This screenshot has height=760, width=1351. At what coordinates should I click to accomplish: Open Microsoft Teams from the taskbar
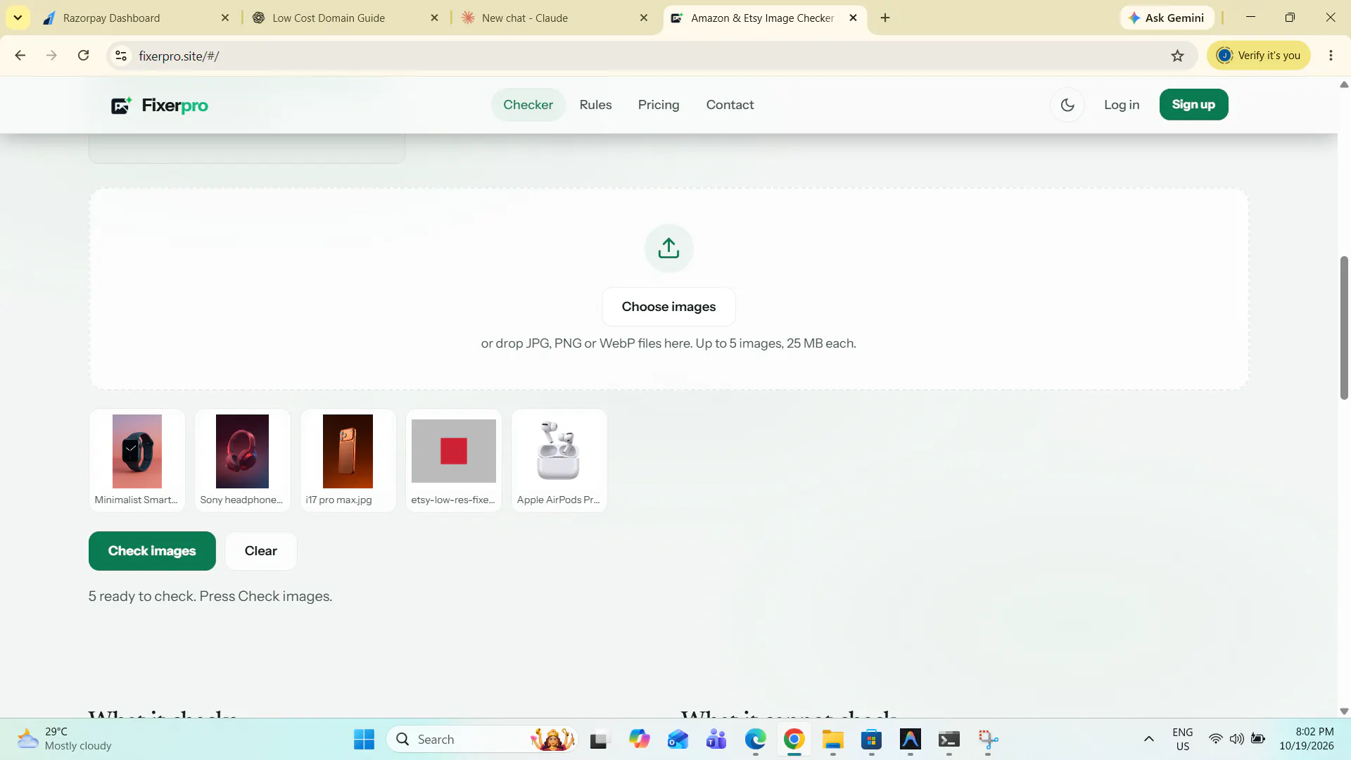tap(716, 740)
